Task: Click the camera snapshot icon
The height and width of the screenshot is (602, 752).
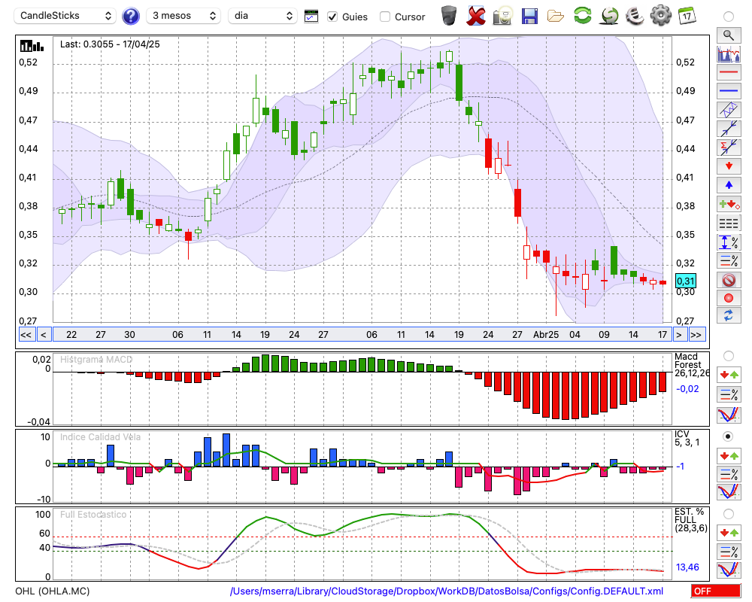Action: [502, 16]
